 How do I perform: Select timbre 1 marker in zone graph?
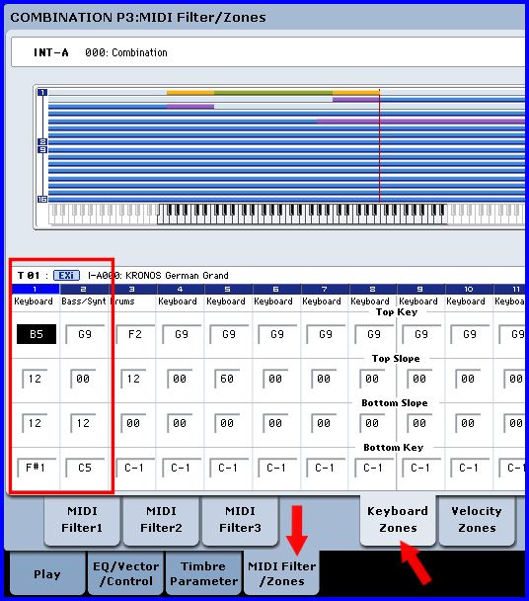(x=42, y=92)
